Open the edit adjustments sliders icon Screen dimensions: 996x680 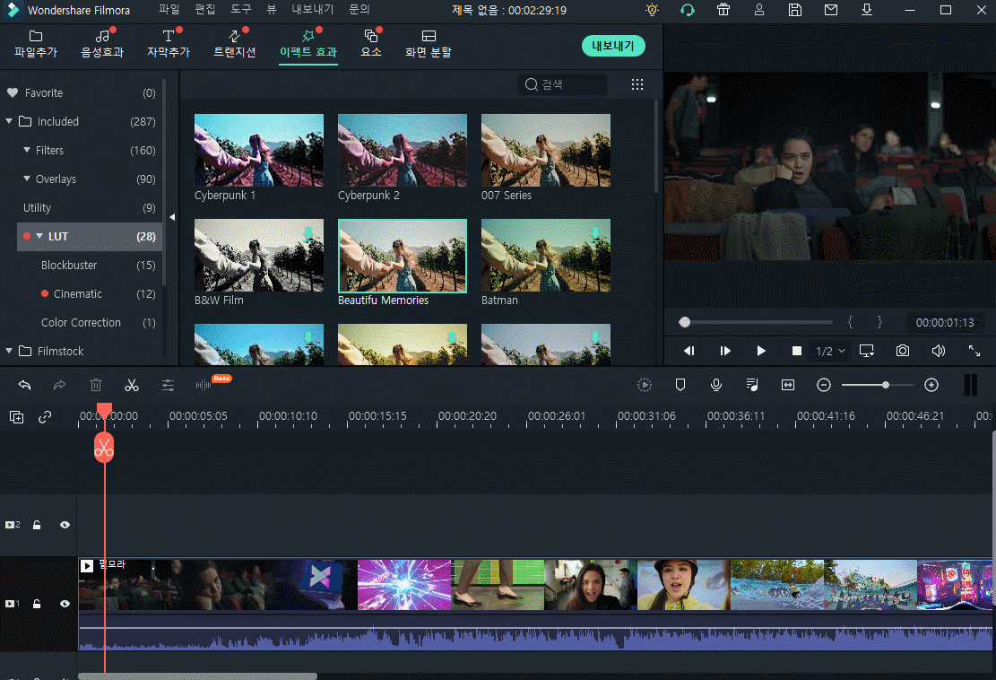(x=168, y=385)
